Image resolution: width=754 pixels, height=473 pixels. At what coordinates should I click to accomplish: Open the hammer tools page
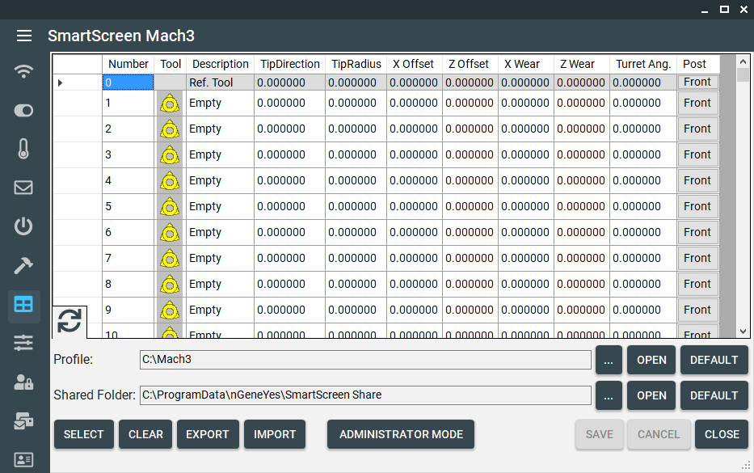tap(24, 265)
